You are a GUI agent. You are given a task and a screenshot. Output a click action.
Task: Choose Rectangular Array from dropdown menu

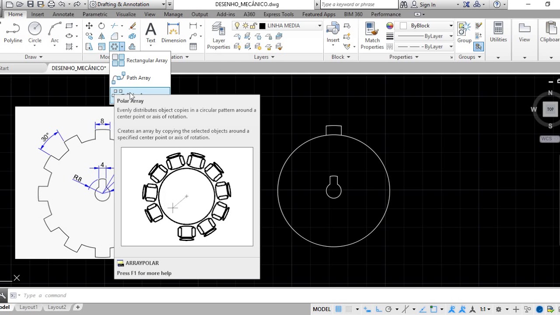(x=140, y=60)
